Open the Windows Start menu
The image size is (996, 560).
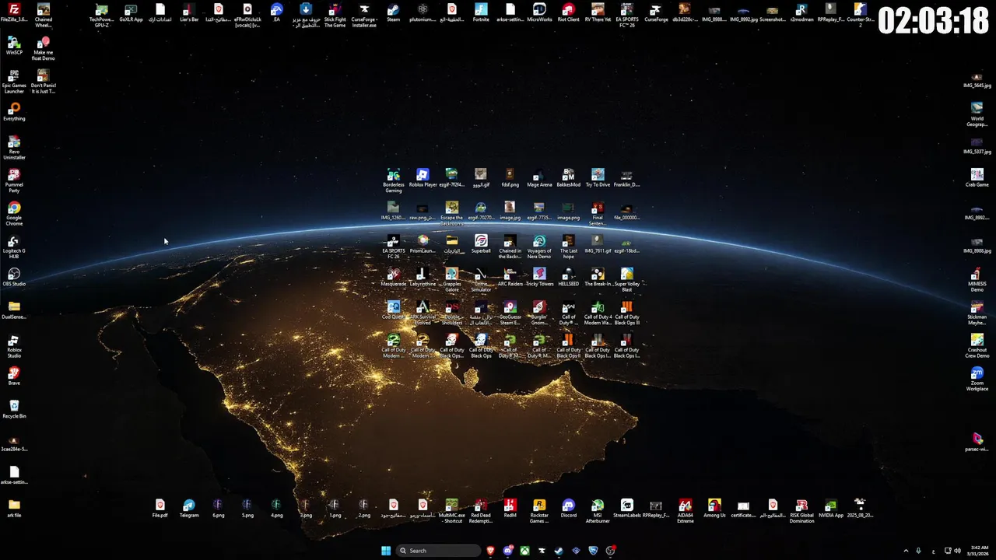[386, 551]
